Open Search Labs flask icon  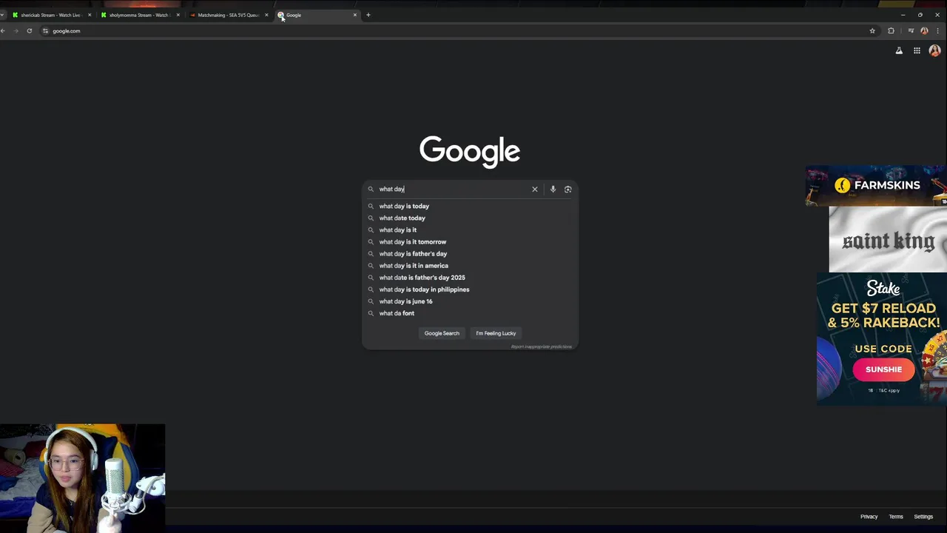pyautogui.click(x=899, y=50)
